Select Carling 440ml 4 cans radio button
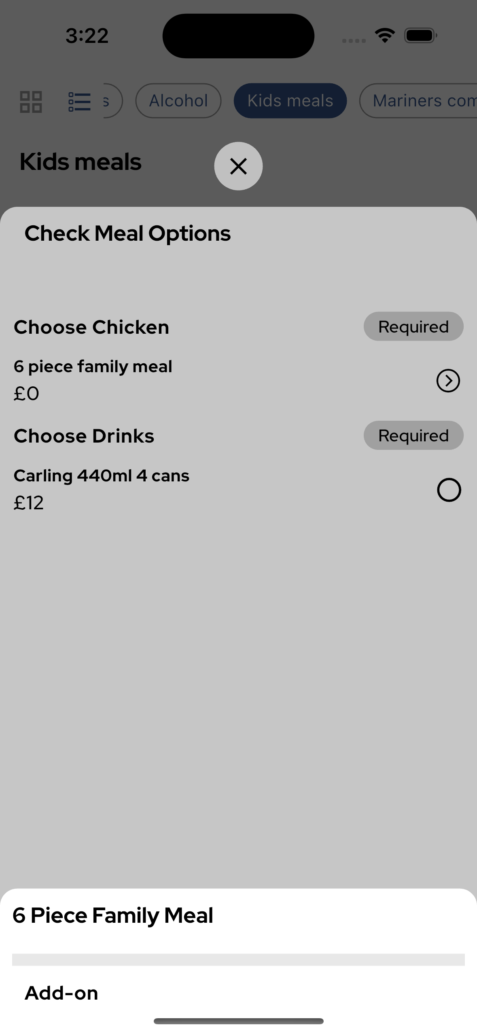 tap(449, 490)
